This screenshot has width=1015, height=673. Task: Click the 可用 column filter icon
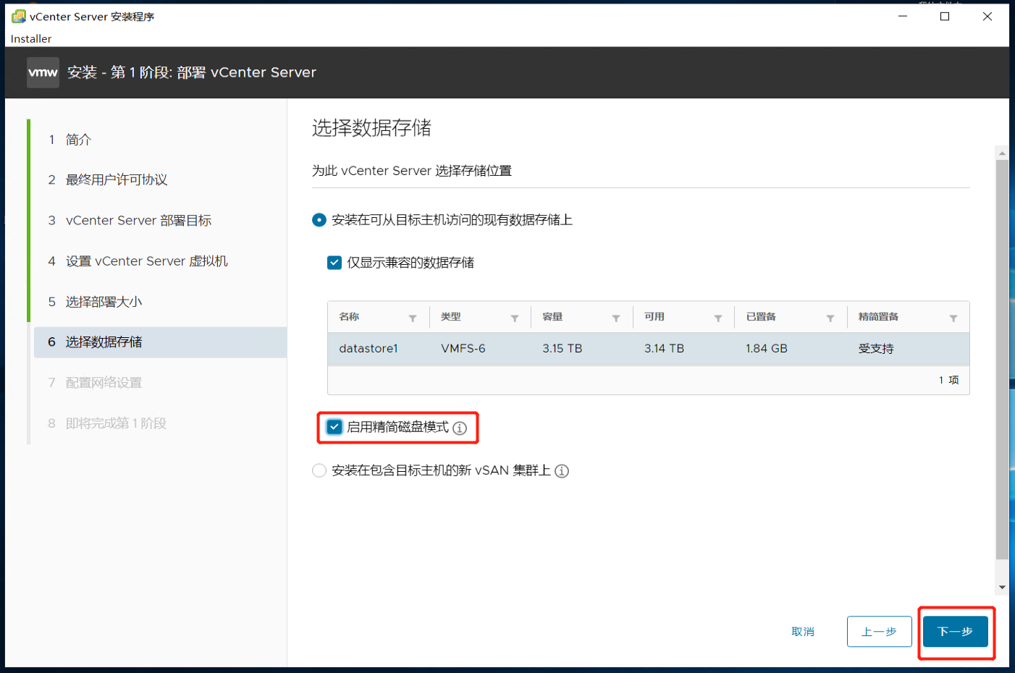(718, 317)
